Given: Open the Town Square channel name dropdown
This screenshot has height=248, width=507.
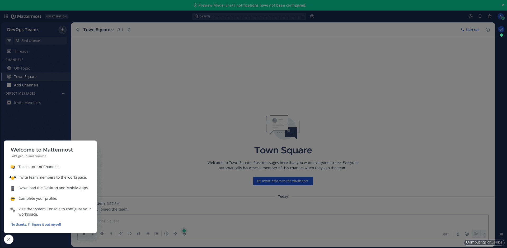Looking at the screenshot, I should [x=98, y=30].
